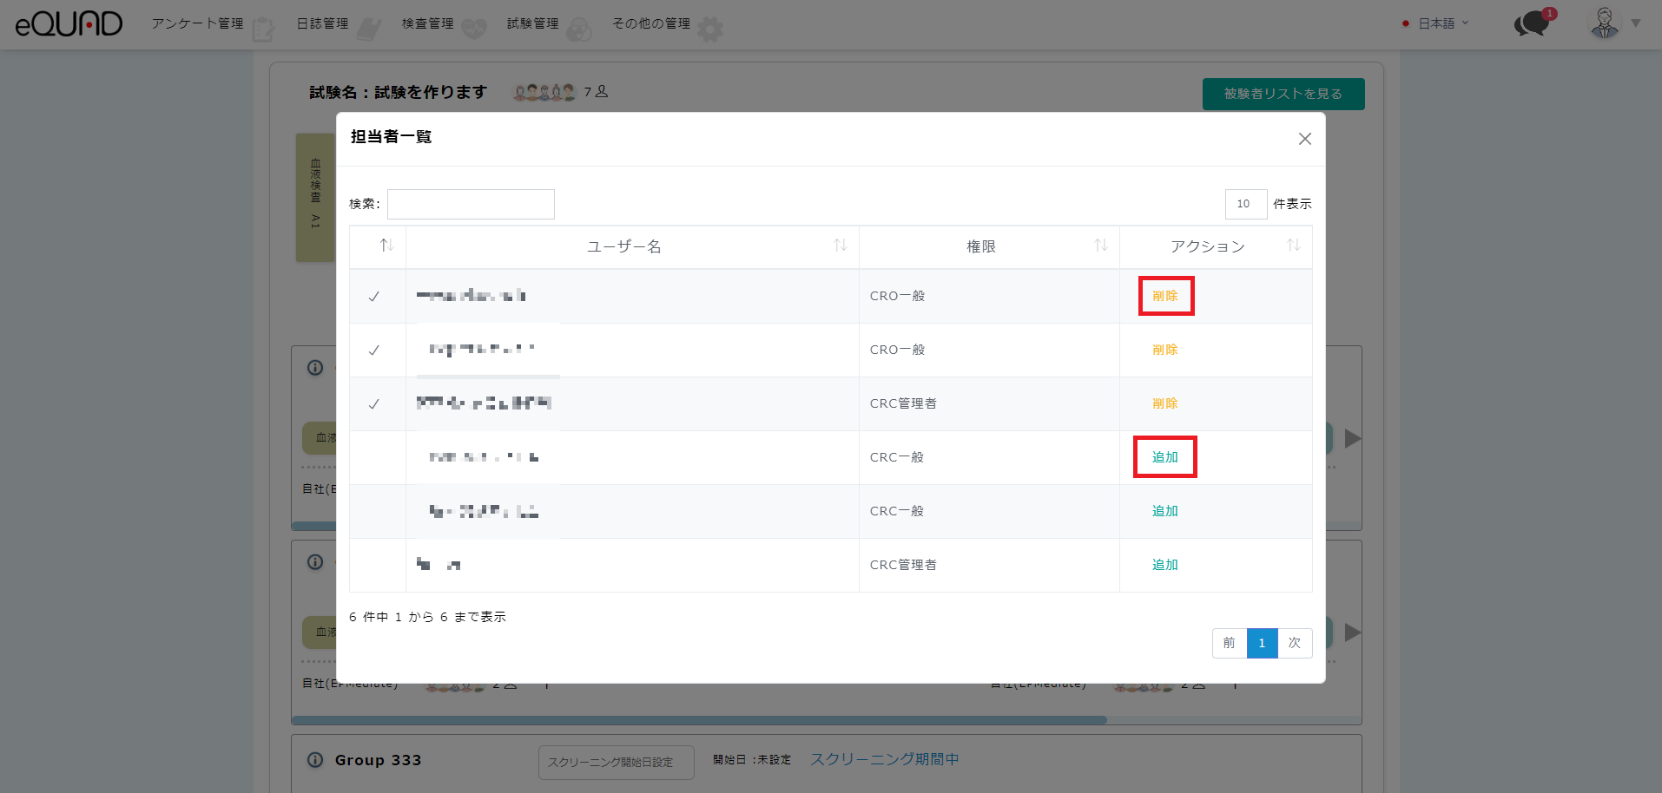Sort by the 権限 column arrows
This screenshot has width=1662, height=793.
(1100, 246)
